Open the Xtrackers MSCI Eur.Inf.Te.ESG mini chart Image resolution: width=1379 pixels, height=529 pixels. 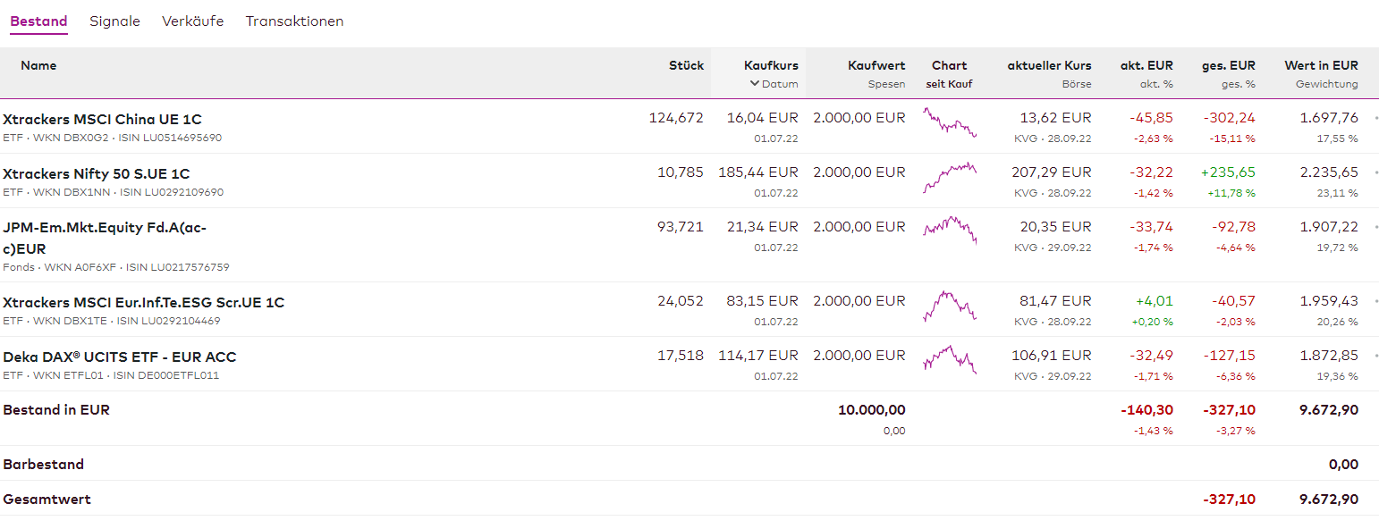point(949,305)
